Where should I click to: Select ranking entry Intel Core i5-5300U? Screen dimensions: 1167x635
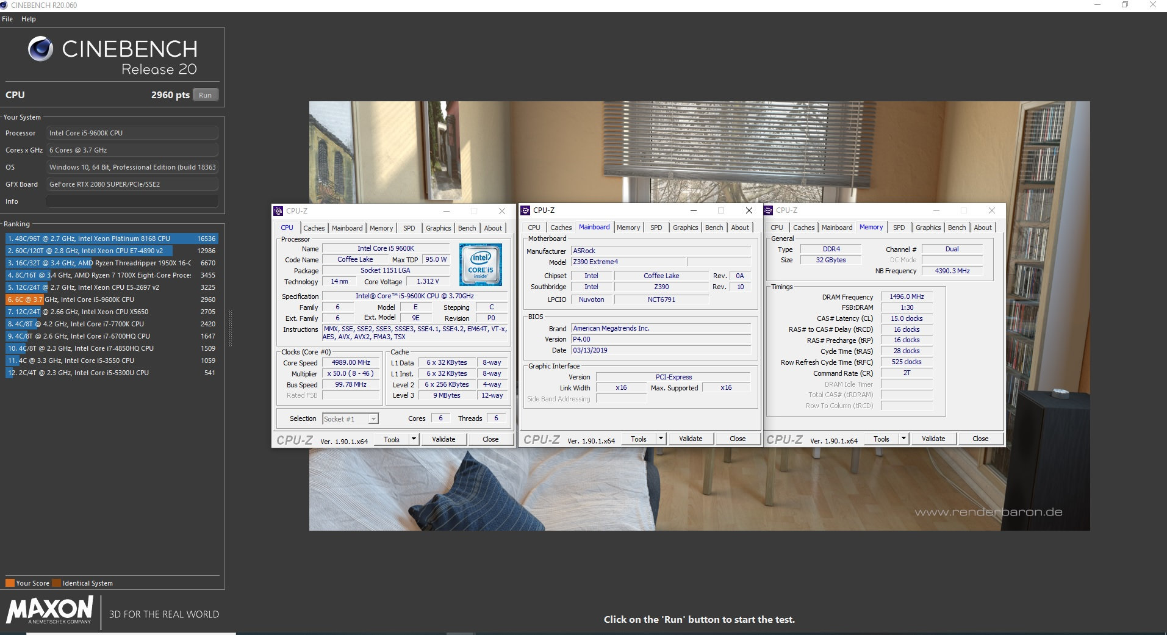112,373
